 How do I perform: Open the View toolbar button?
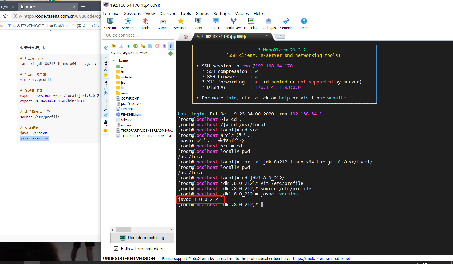tap(198, 24)
